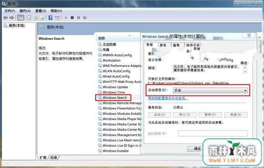Switch to the 依存关系 tab in properties
This screenshot has height=168, width=264.
pos(193,45)
